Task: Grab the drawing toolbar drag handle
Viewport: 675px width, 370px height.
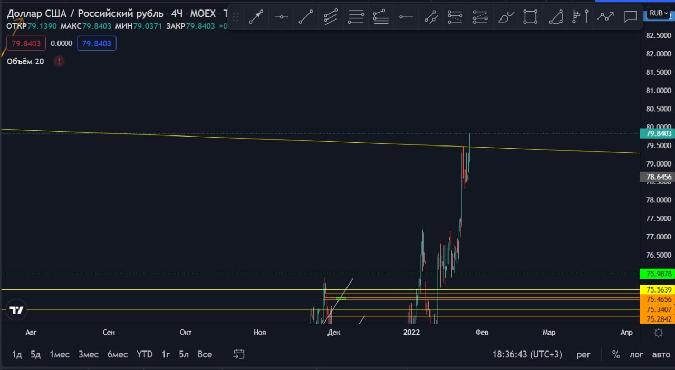Action: point(236,17)
